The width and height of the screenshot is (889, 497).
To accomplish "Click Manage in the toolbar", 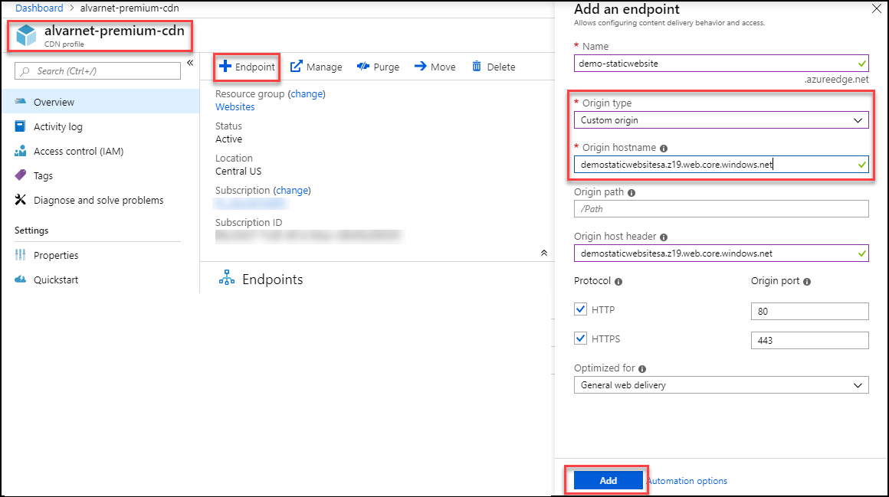I will pos(317,67).
